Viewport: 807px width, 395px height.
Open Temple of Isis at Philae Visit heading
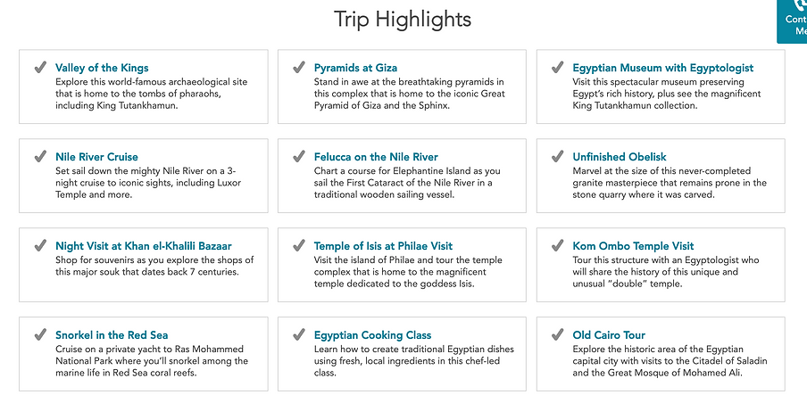click(384, 246)
